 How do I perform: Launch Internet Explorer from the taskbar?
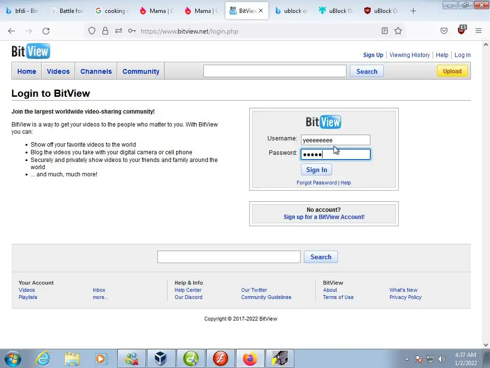pyautogui.click(x=43, y=358)
